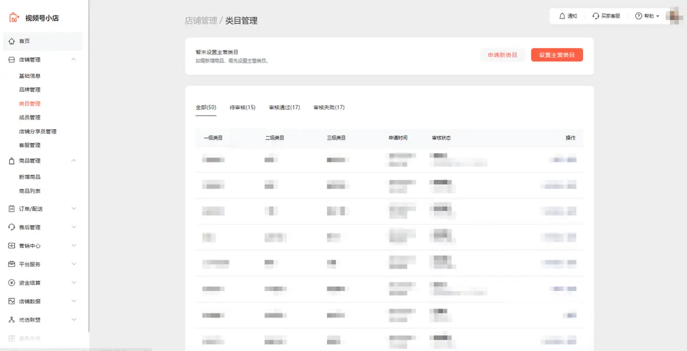Click the 营销中心 ticket icon

(12, 246)
